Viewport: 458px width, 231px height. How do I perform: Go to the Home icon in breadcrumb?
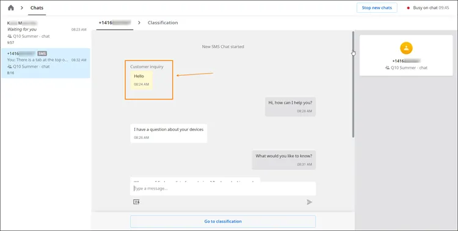pos(11,8)
